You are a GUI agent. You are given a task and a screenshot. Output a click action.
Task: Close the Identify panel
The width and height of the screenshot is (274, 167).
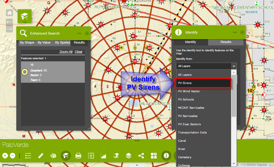tap(242, 32)
